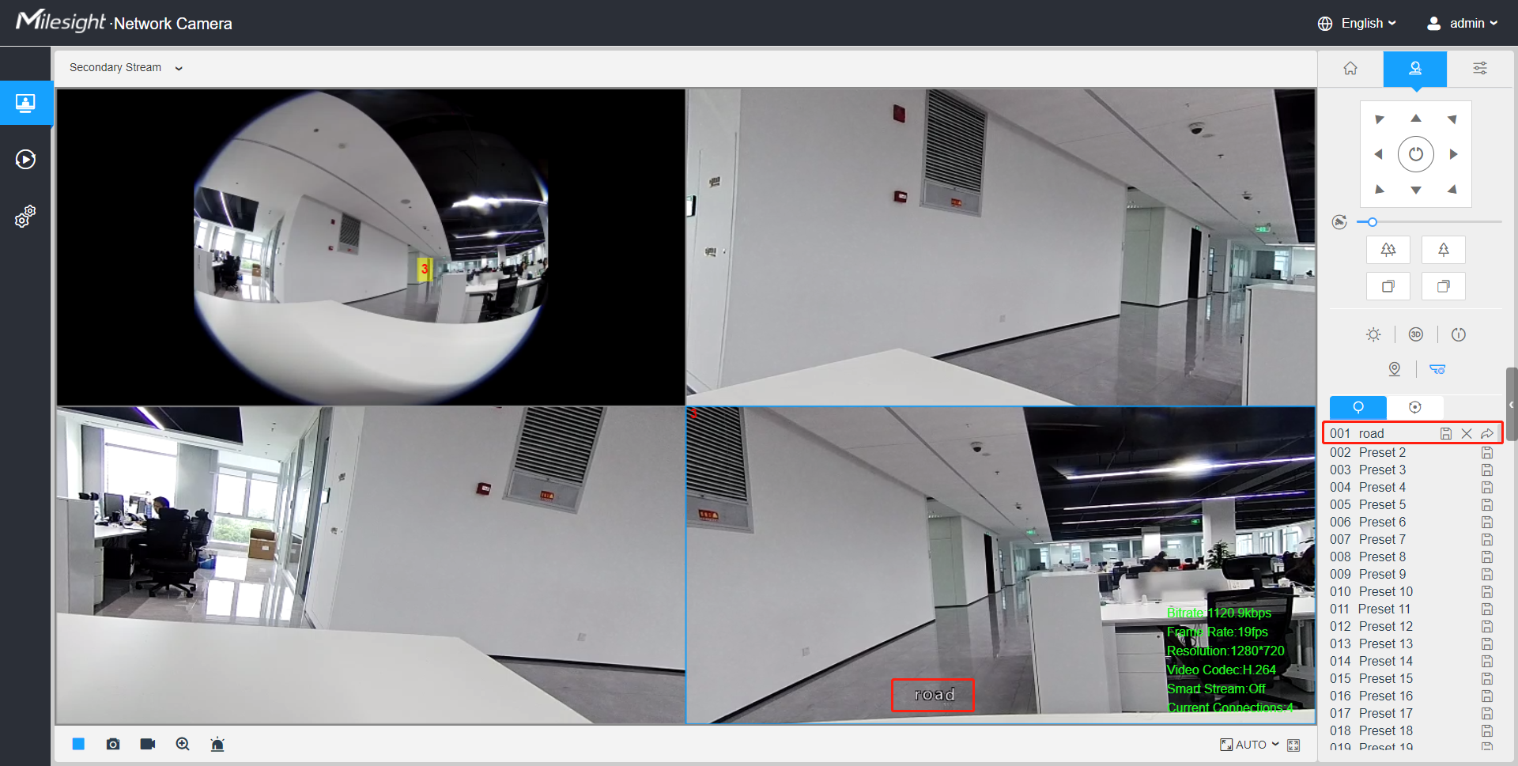Select the Patrol tab beside presets
1518x766 pixels.
click(x=1415, y=407)
